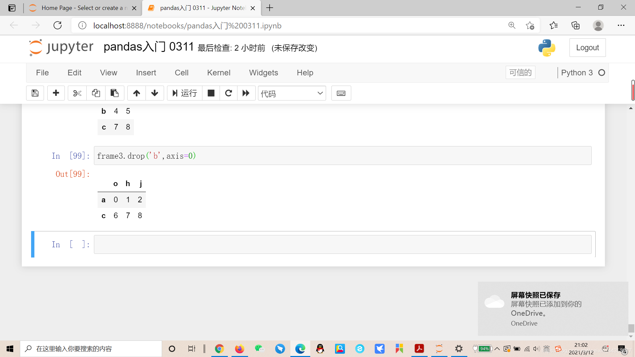Copy the selected cell using copy icon

click(x=96, y=93)
